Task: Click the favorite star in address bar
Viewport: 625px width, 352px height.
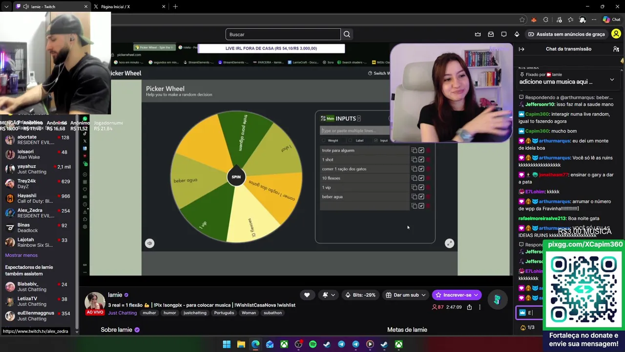Action: point(522,20)
